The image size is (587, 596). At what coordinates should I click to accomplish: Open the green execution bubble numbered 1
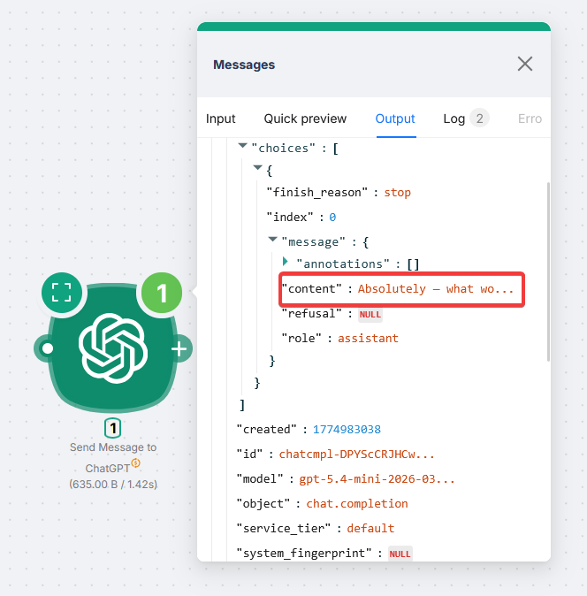162,293
